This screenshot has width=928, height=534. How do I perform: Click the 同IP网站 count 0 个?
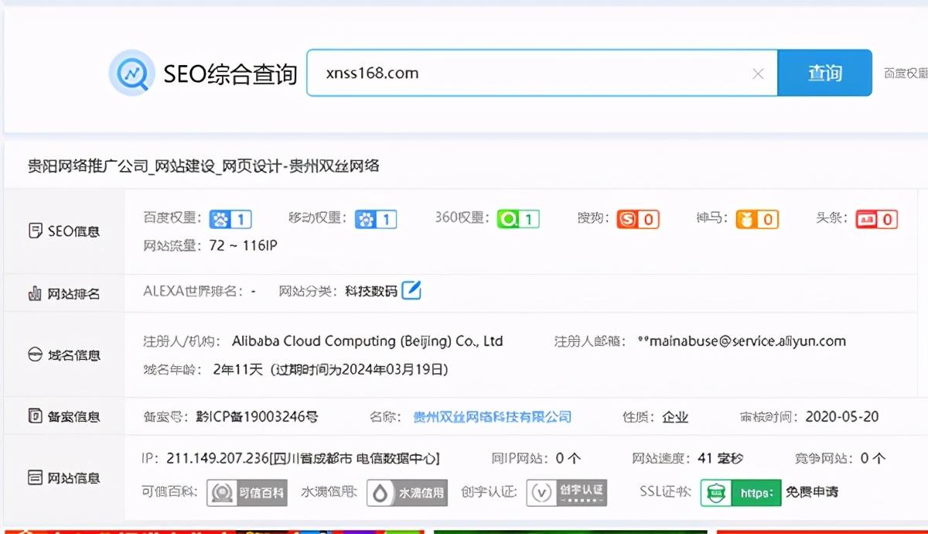[568, 458]
